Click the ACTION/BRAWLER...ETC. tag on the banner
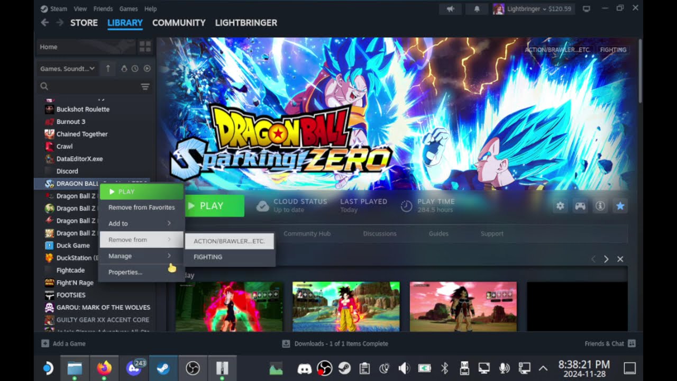The width and height of the screenshot is (677, 381). pyautogui.click(x=557, y=50)
